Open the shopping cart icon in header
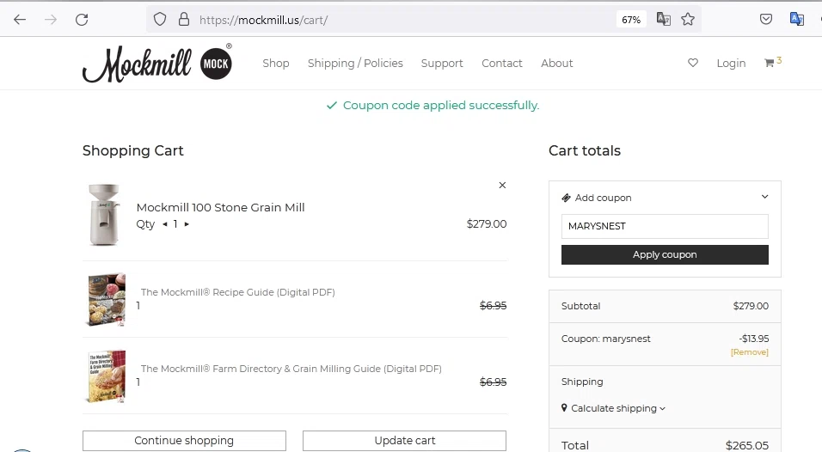Screen dimensions: 822x452 [x=769, y=64]
